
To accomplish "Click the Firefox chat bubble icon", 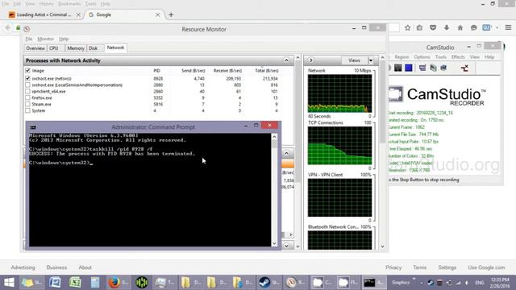I will pyautogui.click(x=473, y=28).
